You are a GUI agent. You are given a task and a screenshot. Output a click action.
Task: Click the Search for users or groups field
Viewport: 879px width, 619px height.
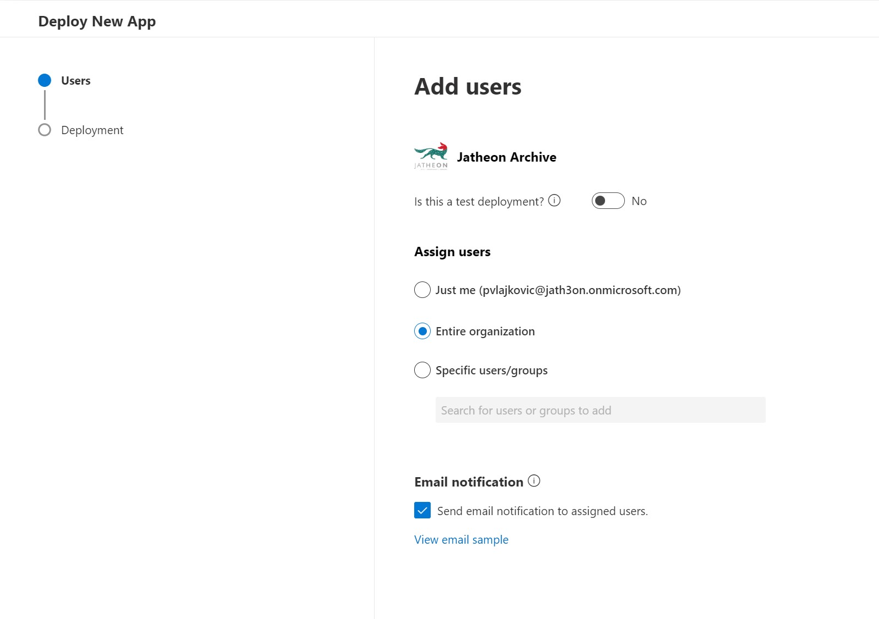(x=600, y=410)
